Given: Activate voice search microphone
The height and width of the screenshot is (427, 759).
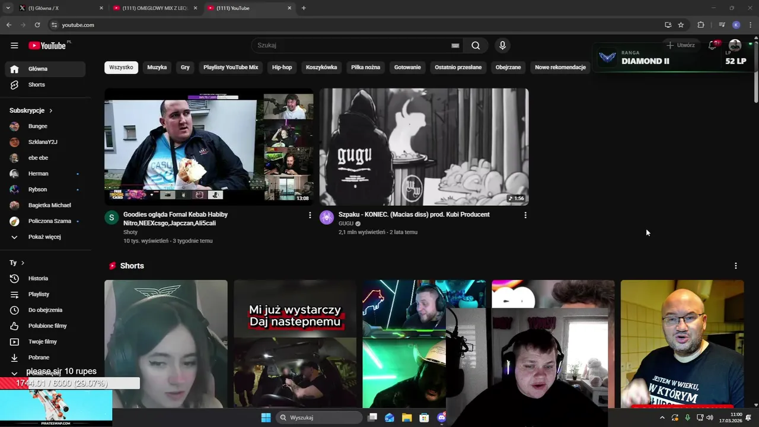Looking at the screenshot, I should coord(503,46).
